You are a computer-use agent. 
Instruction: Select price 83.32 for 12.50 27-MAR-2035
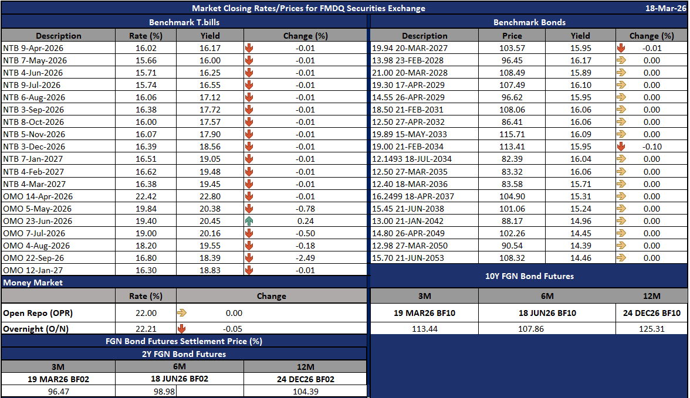(x=512, y=172)
